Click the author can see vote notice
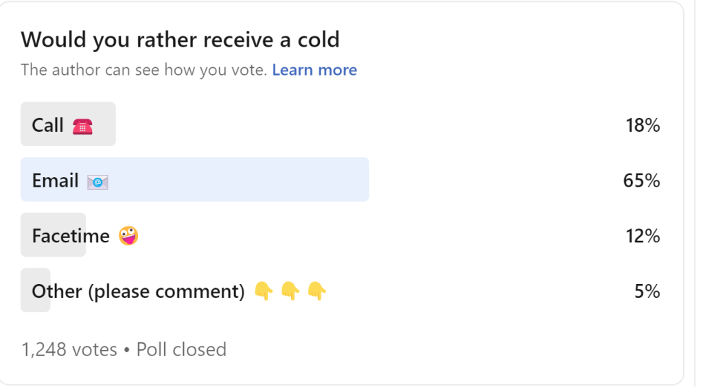 pos(144,70)
